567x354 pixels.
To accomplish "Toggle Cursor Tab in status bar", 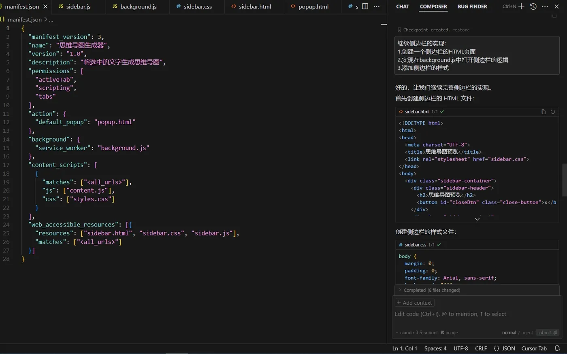I will [534, 348].
